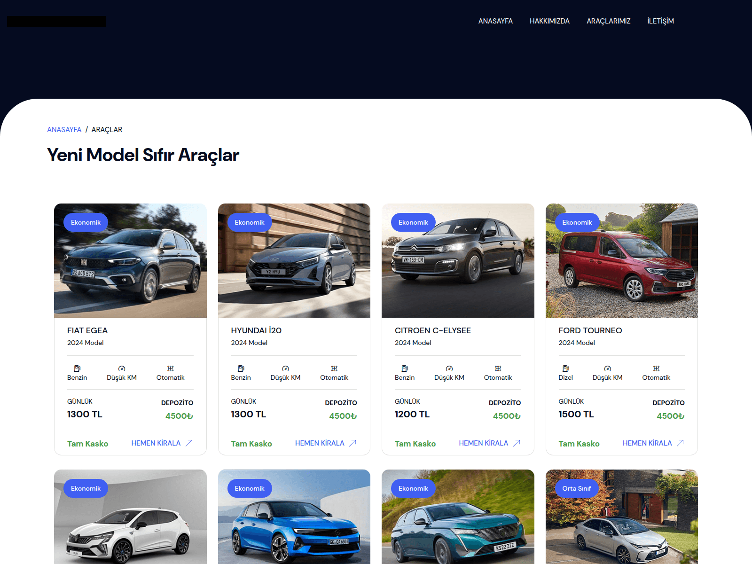Go to ARAÇLARIMIZ in top navigation
The height and width of the screenshot is (564, 752).
pos(608,21)
